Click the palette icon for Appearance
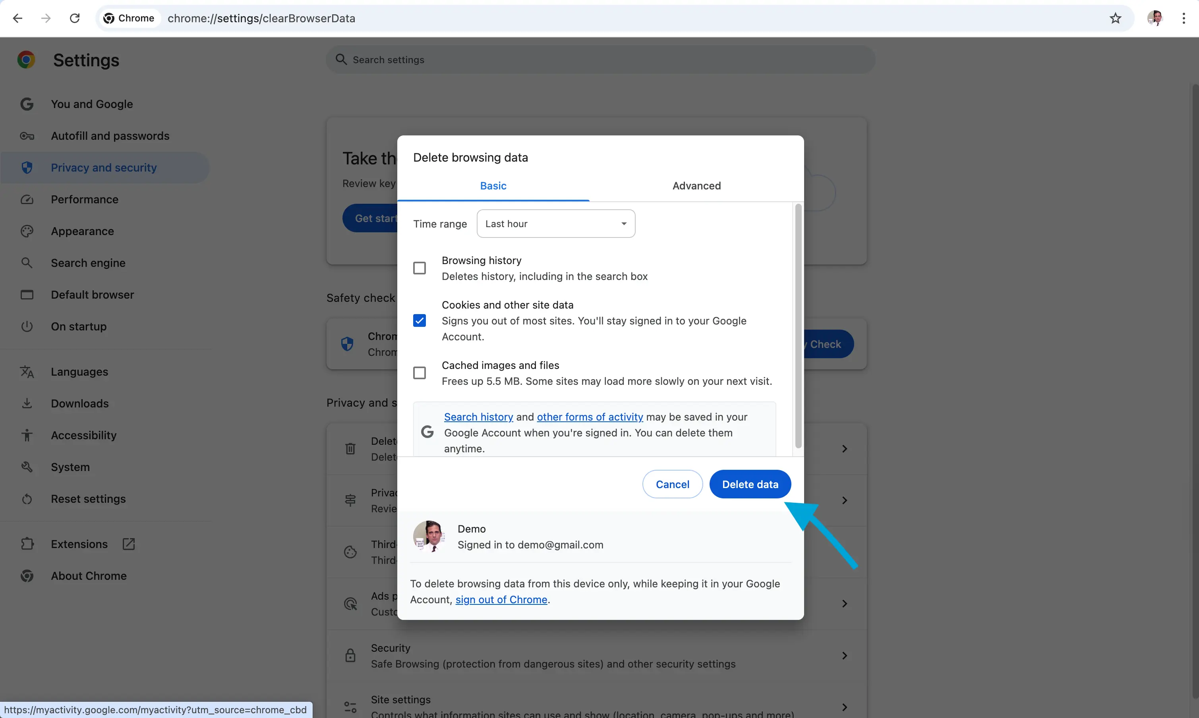 [27, 231]
